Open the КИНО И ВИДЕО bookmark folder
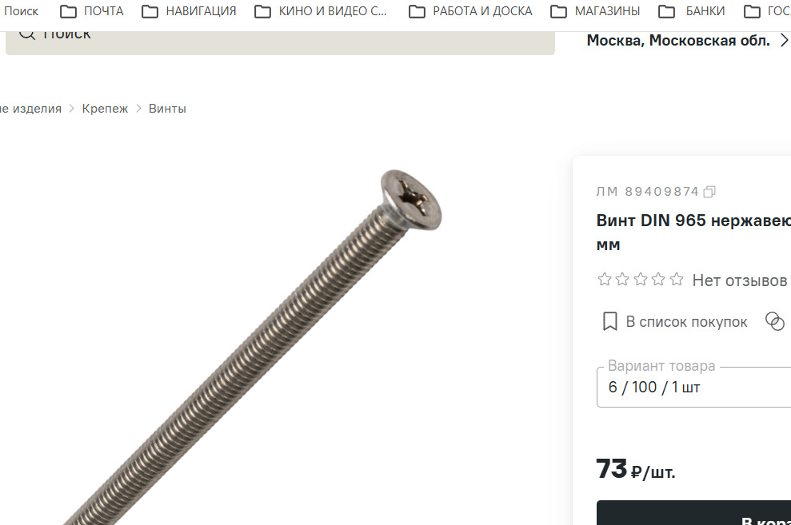791x525 pixels. coord(321,11)
